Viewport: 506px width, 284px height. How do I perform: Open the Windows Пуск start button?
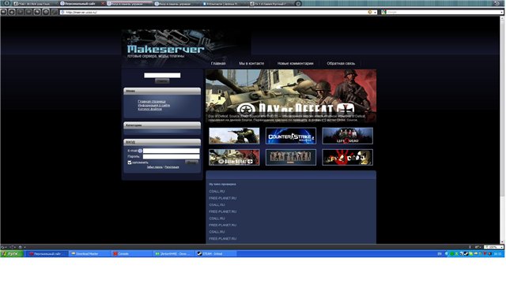tap(12, 254)
